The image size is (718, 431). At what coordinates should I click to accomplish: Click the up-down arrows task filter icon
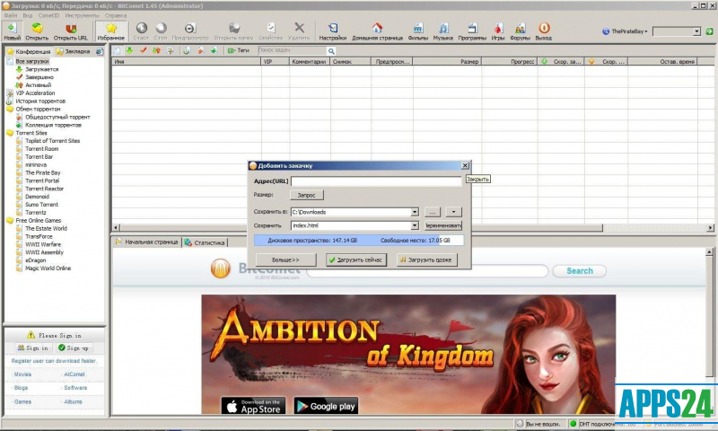156,50
